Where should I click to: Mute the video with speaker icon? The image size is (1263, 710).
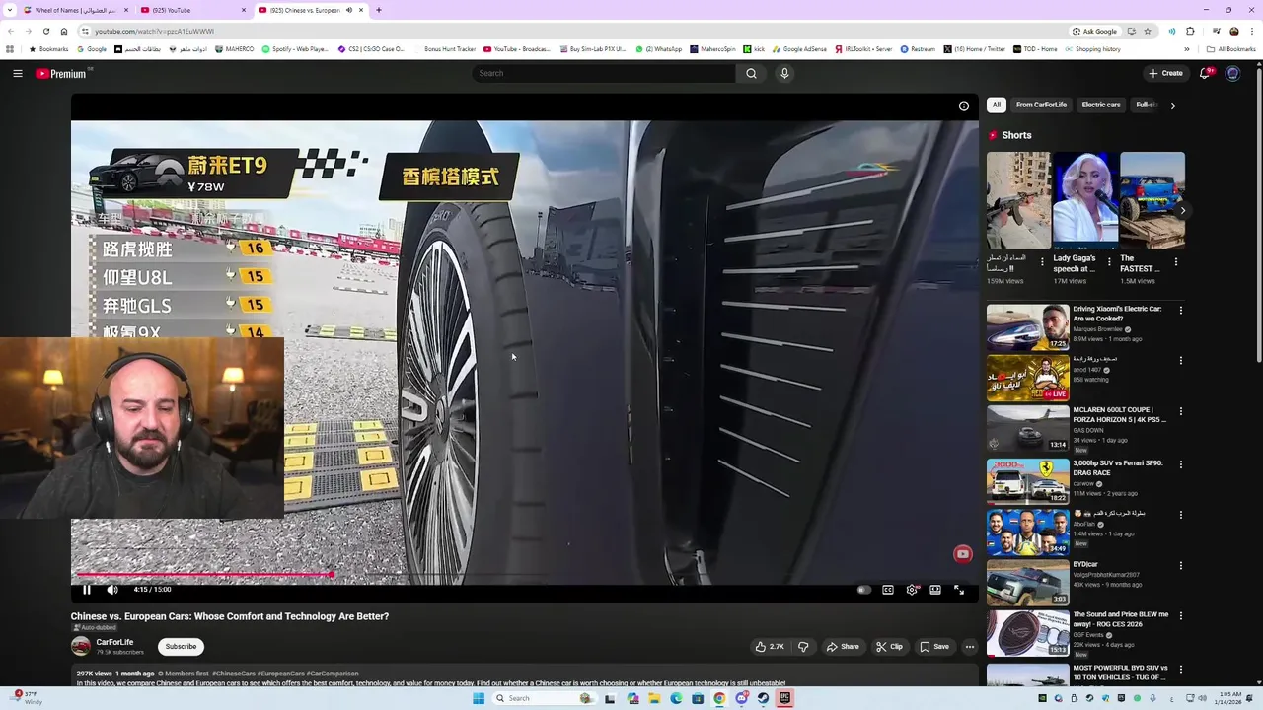(112, 590)
